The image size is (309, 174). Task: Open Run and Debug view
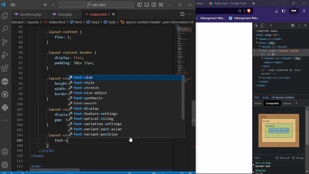coord(4,55)
